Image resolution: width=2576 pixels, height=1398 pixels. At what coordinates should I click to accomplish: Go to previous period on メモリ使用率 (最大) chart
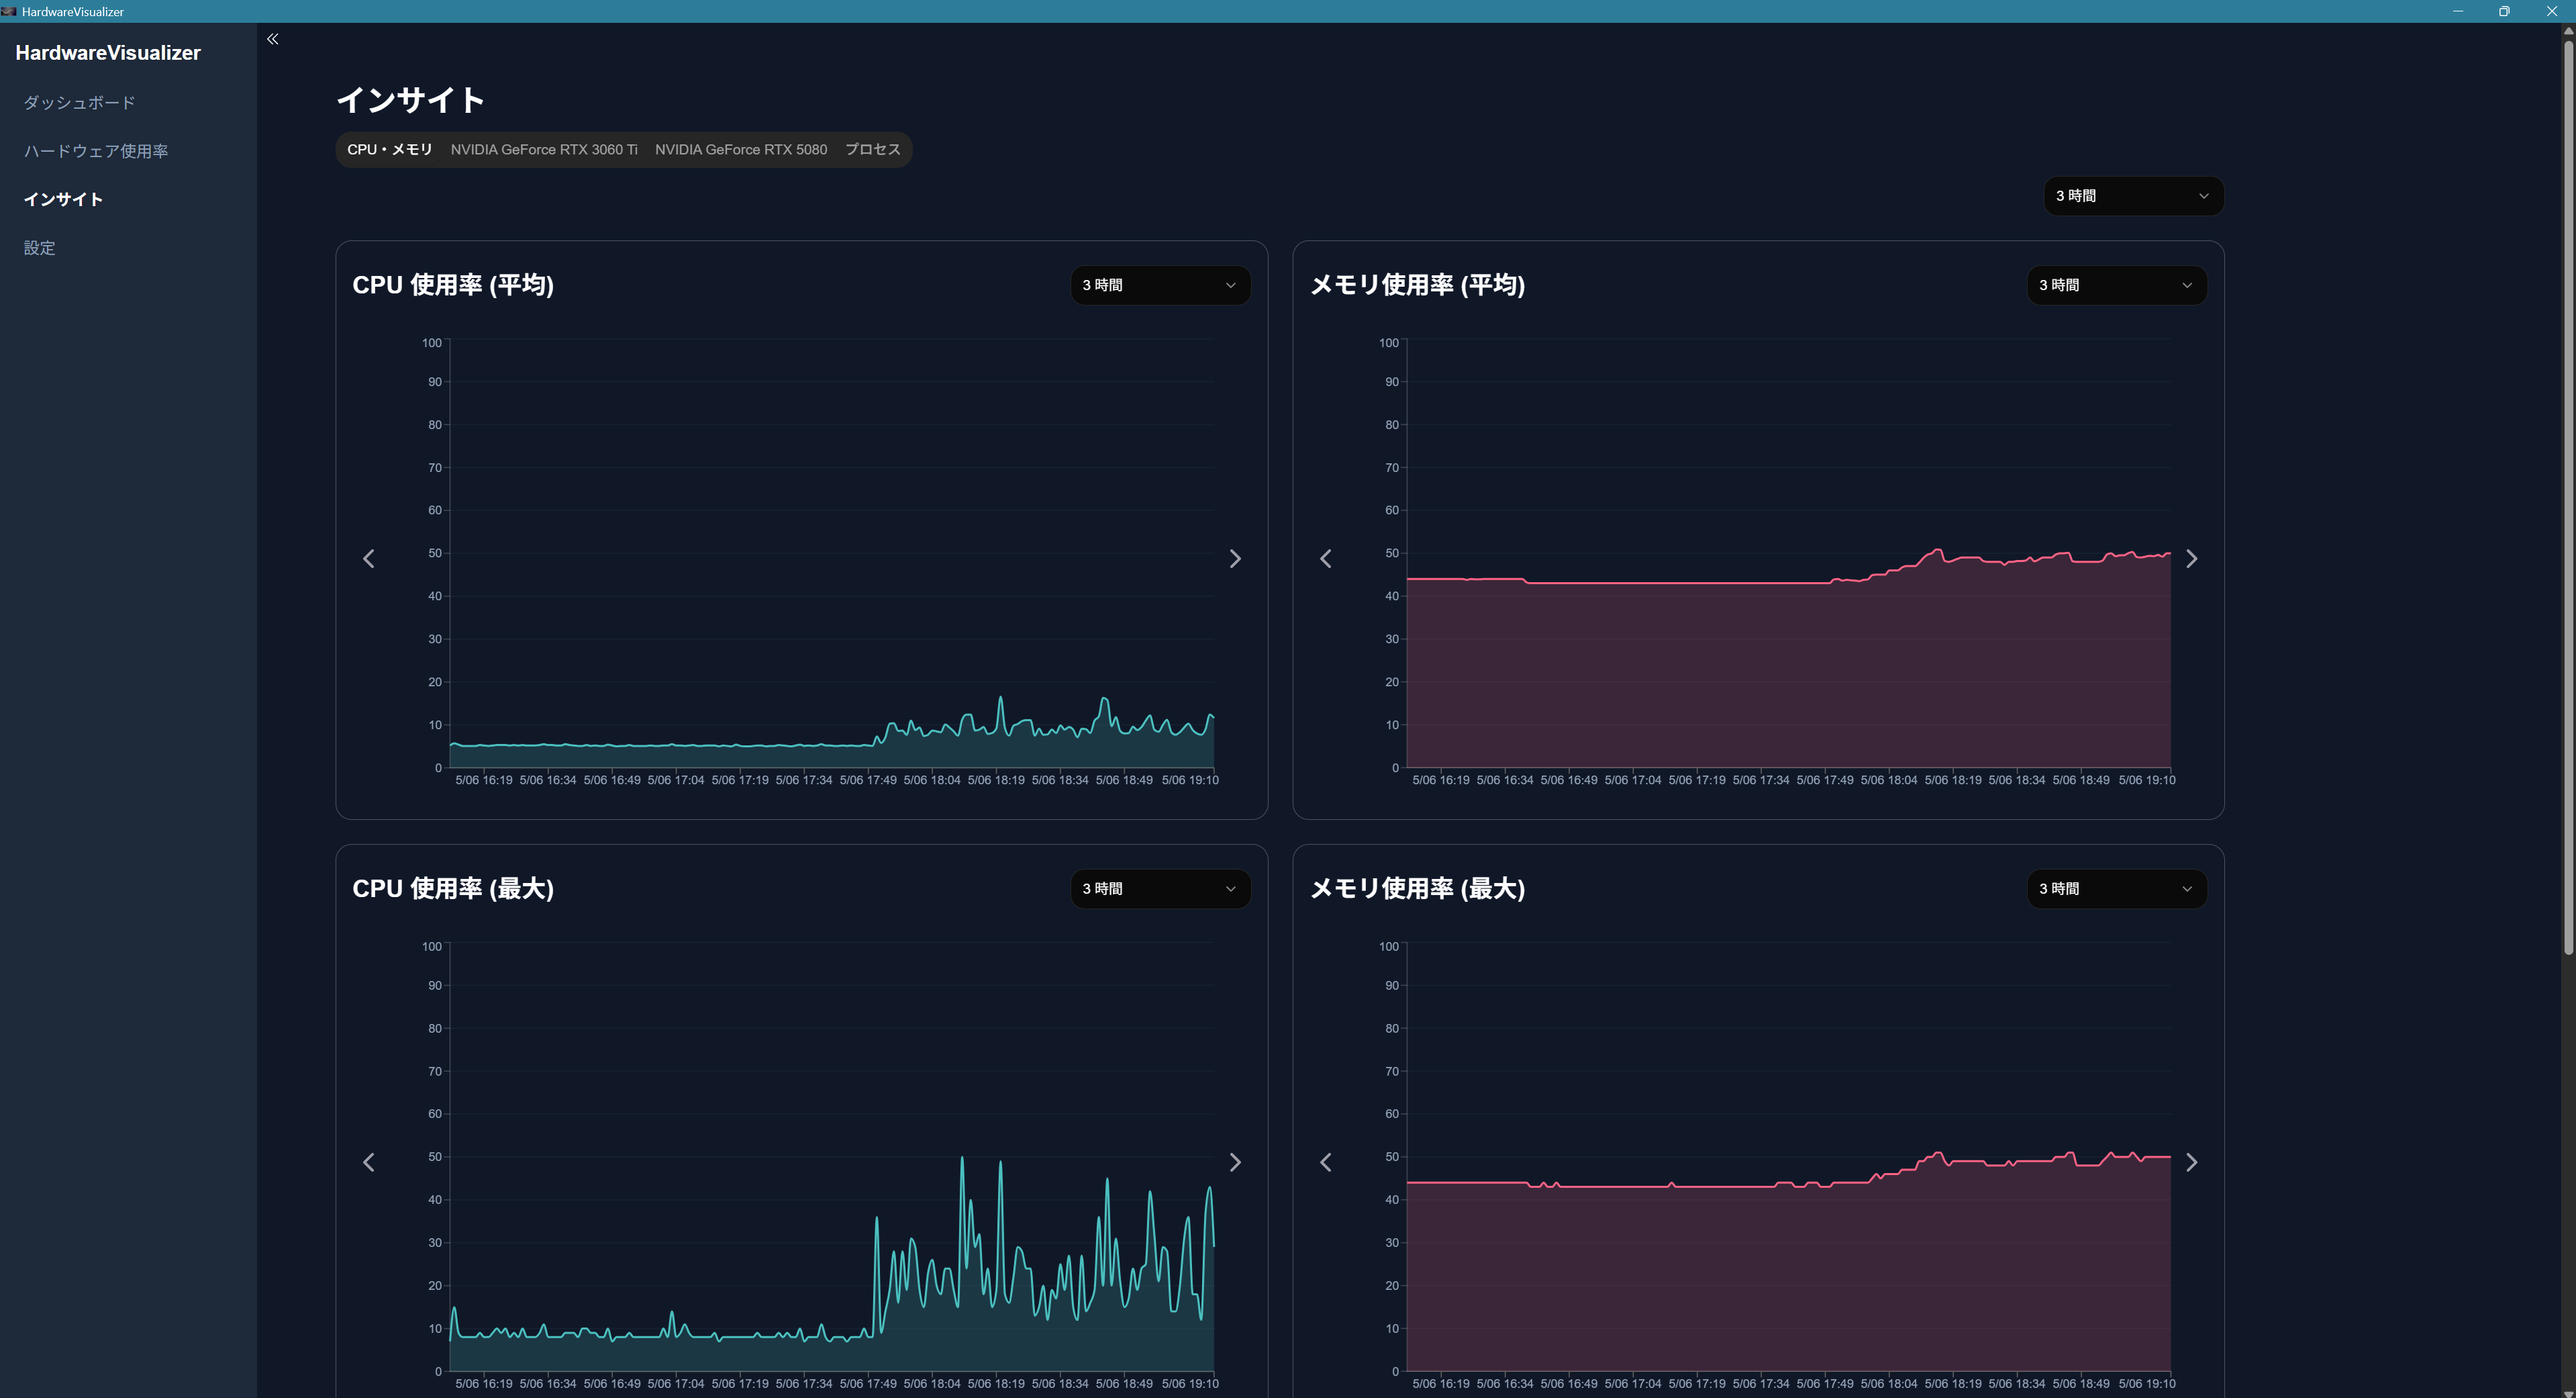click(x=1326, y=1162)
